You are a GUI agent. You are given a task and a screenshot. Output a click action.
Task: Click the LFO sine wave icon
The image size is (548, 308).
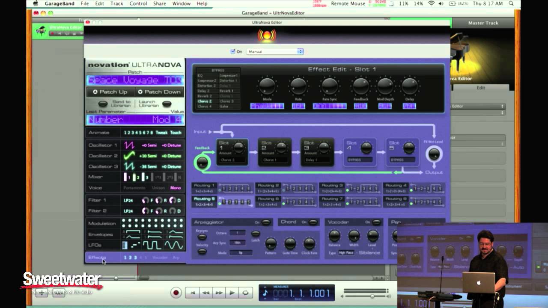174,245
